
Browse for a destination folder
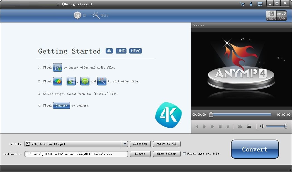click(x=140, y=154)
